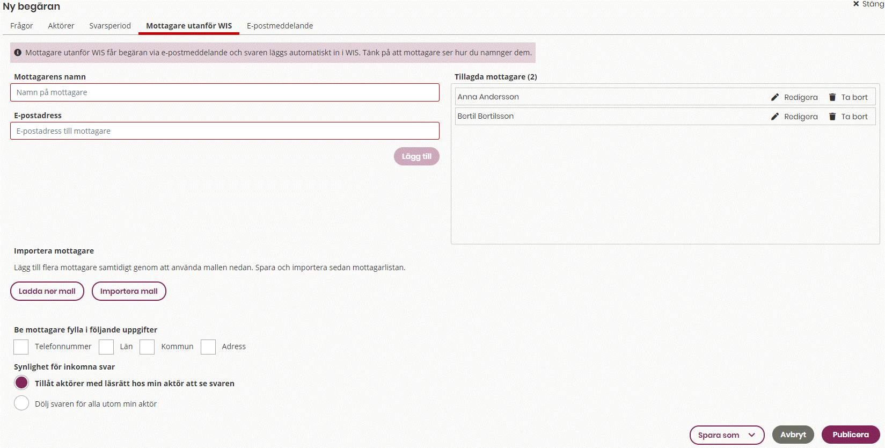Switch to the Frågor tab

click(21, 26)
